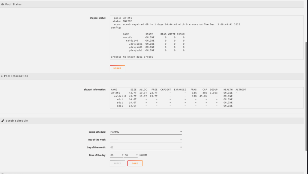The width and height of the screenshot is (308, 174).
Task: Click the APPLY button
Action: (x=117, y=164)
